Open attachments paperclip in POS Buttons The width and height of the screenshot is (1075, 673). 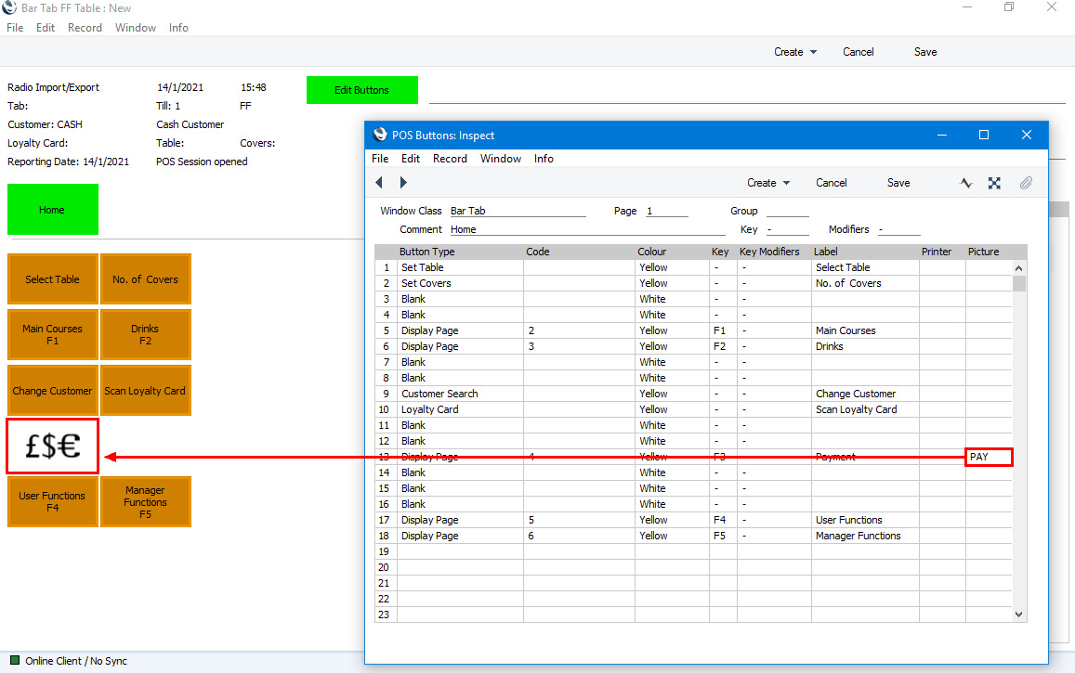[1026, 183]
